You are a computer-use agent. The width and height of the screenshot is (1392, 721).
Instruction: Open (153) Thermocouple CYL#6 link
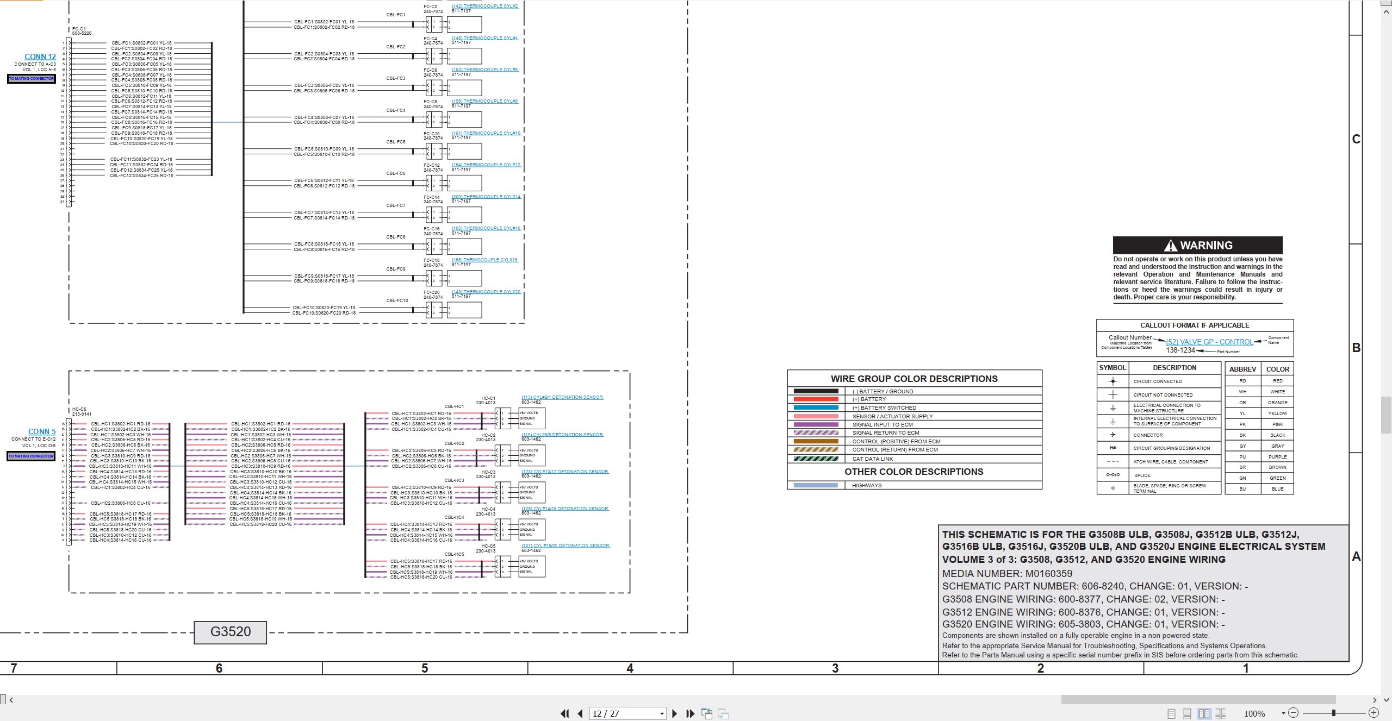click(x=485, y=70)
